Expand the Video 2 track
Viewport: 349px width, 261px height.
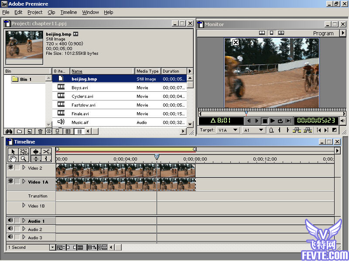(24, 167)
